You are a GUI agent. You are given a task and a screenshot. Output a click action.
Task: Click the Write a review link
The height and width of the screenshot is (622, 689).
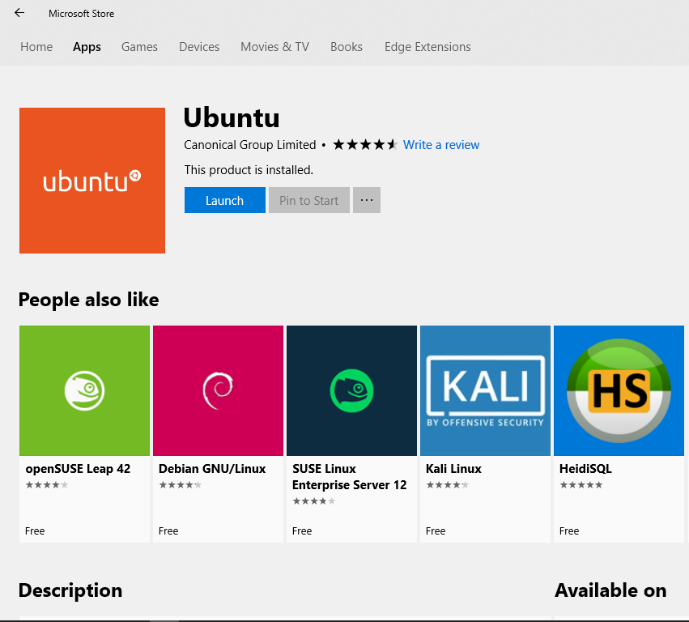pos(440,144)
